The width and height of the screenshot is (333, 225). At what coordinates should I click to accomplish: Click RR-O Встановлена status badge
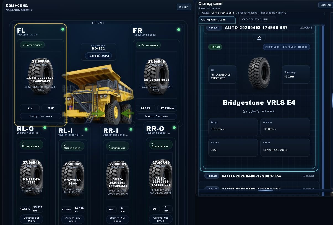tap(161, 145)
